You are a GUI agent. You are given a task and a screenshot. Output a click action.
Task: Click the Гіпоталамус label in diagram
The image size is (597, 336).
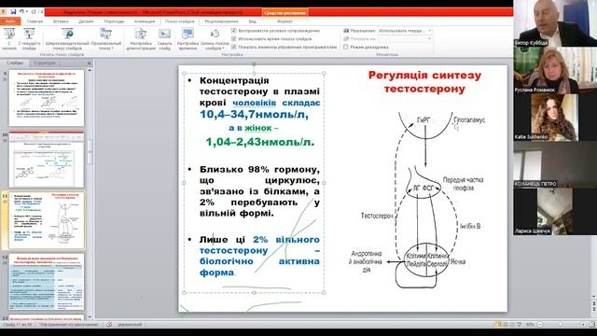[469, 120]
